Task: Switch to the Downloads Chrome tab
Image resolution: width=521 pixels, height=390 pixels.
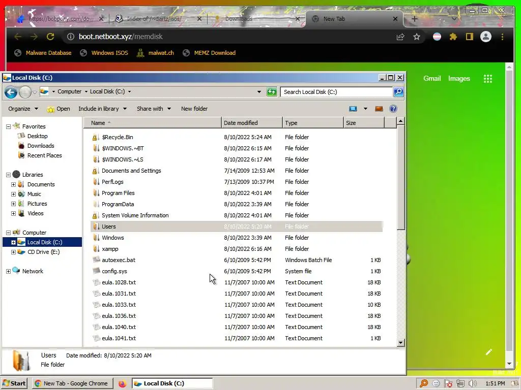Action: coord(256,19)
